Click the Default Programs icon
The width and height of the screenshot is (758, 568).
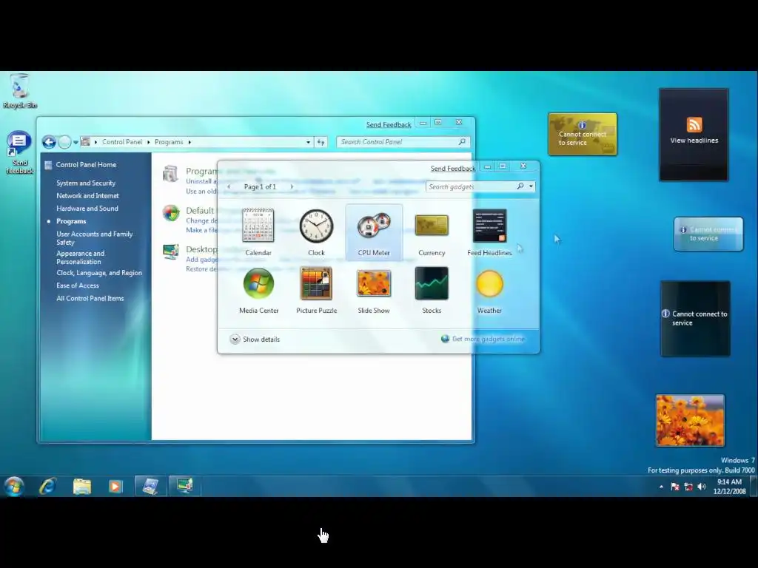pyautogui.click(x=171, y=213)
